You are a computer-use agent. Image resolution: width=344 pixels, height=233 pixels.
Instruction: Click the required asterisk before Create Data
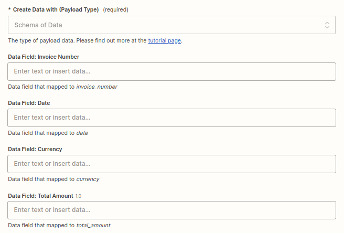tap(9, 9)
